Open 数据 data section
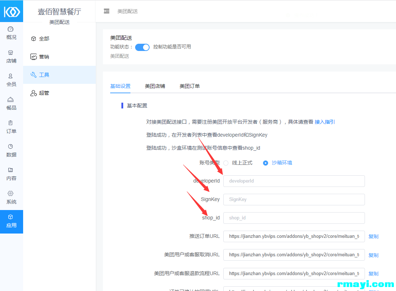The width and height of the screenshot is (396, 291). [x=11, y=150]
